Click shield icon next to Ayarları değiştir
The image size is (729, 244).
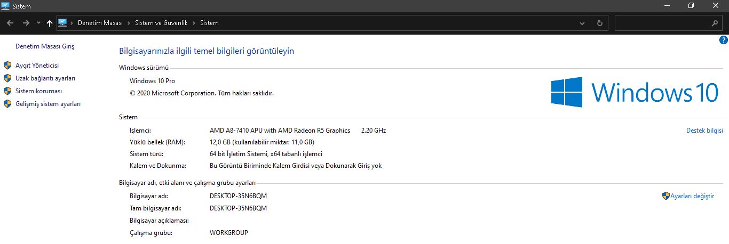(665, 196)
